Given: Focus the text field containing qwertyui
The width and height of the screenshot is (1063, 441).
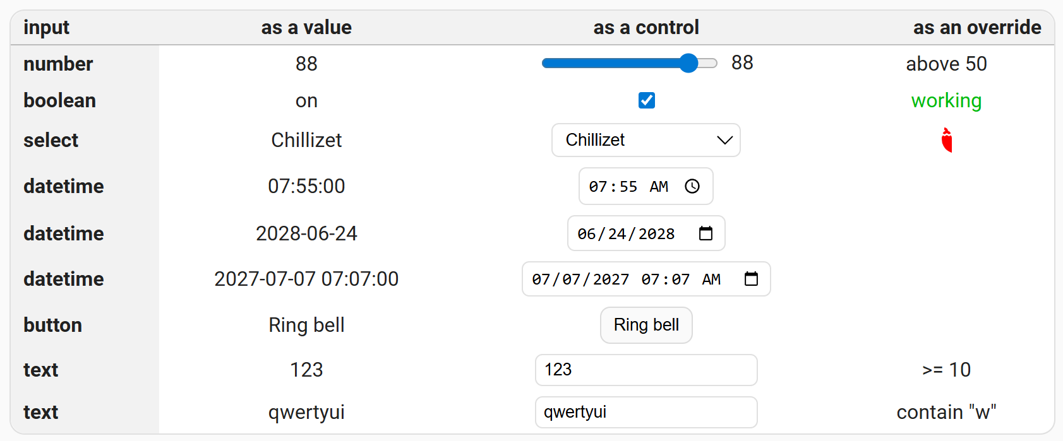Looking at the screenshot, I should 646,412.
